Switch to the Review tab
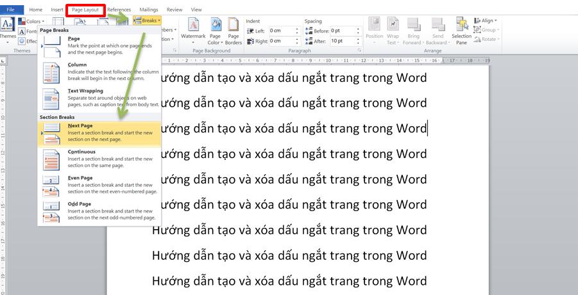 pos(174,10)
